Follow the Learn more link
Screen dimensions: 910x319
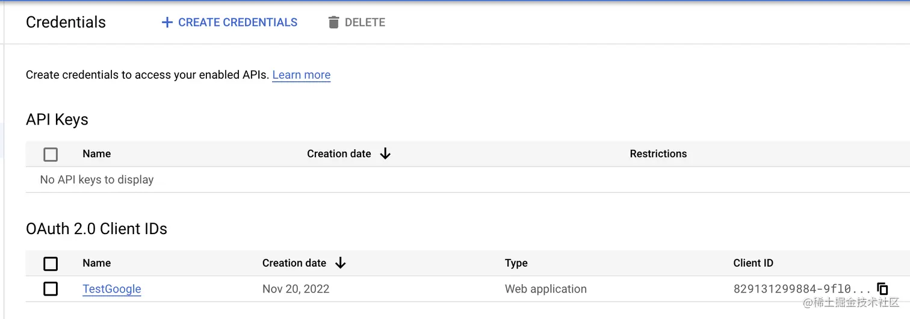[x=301, y=75]
